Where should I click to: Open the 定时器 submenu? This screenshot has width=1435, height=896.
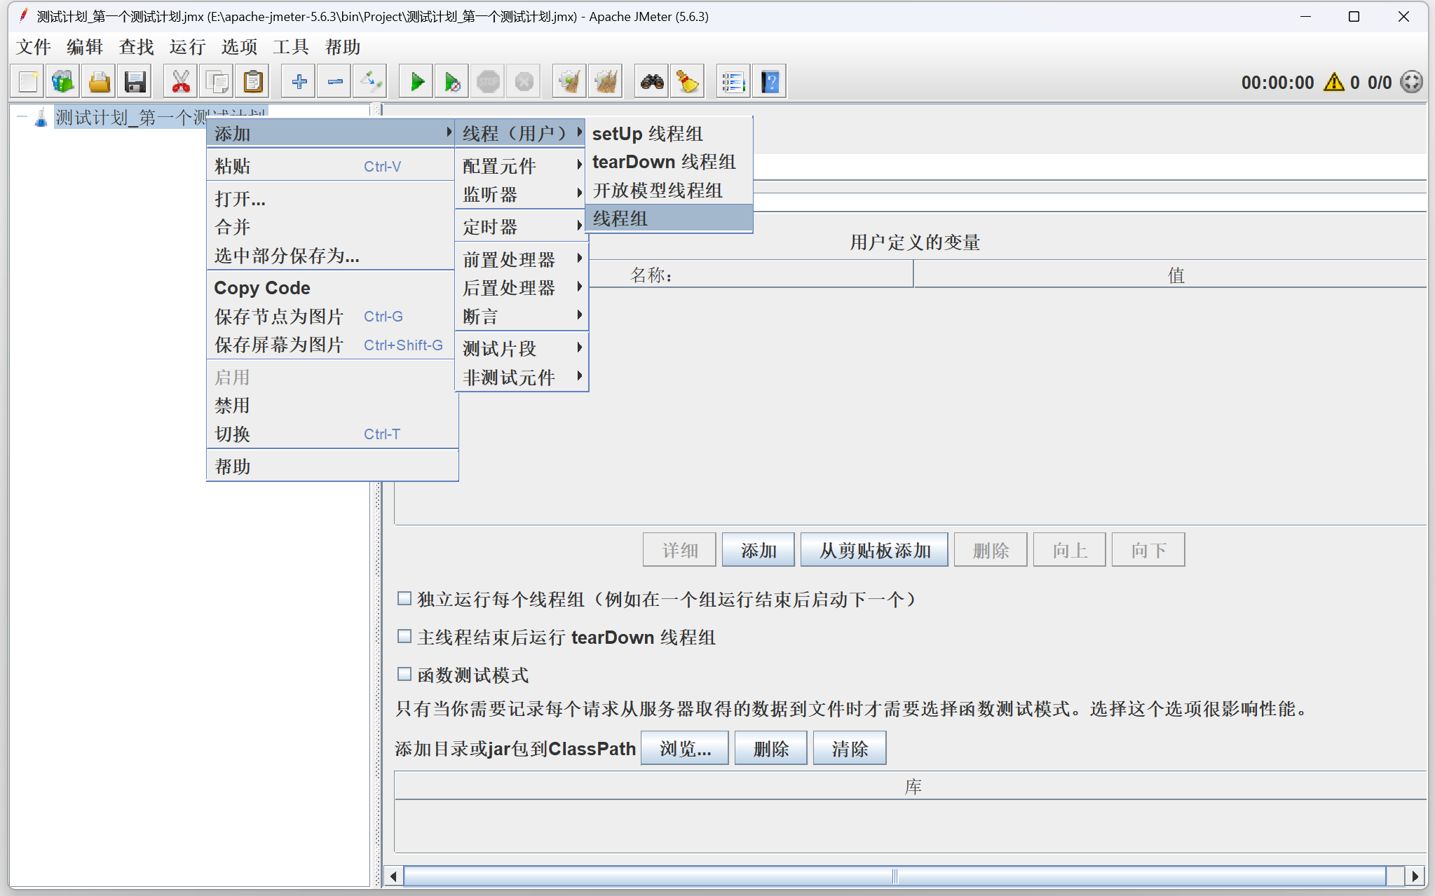coord(522,227)
